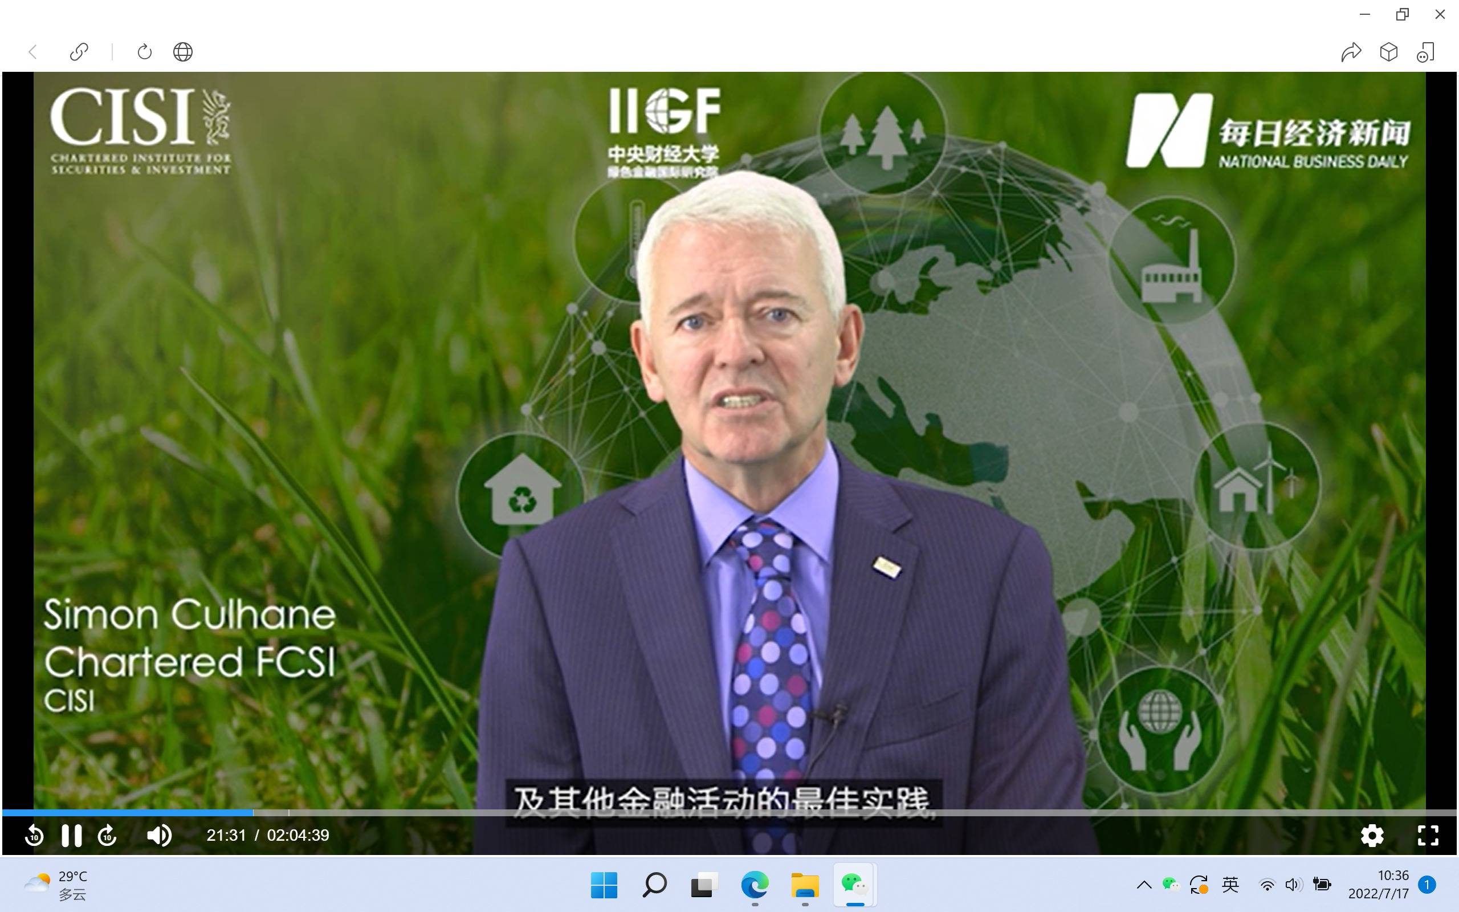Image resolution: width=1459 pixels, height=912 pixels.
Task: Seek to middle of video progress bar
Action: 729,812
